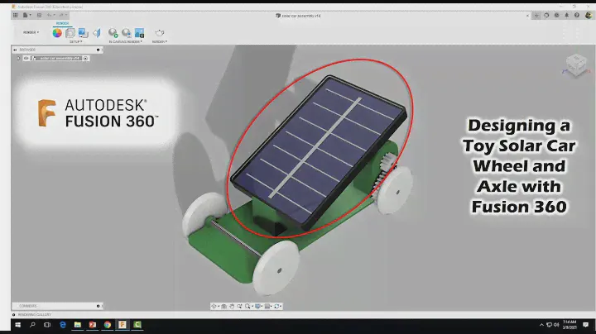
Task: Click the Capture Image icon
Action: (x=139, y=33)
